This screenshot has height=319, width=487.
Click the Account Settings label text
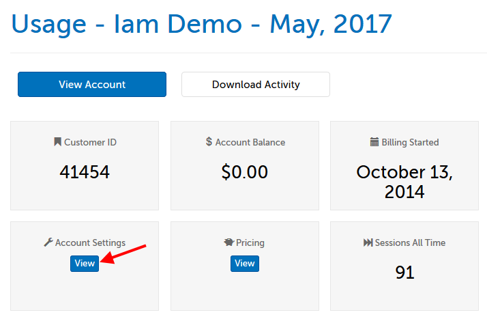tap(90, 242)
